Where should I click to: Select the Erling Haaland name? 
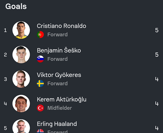[x=57, y=124]
